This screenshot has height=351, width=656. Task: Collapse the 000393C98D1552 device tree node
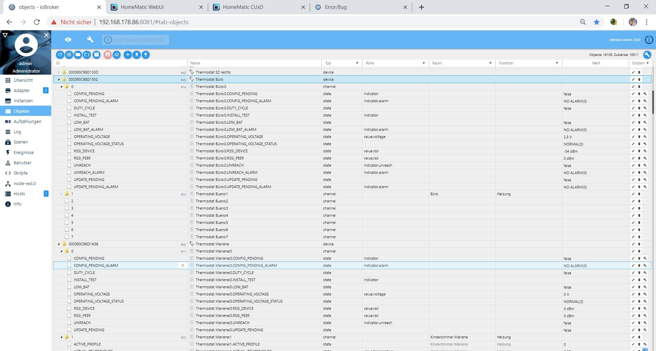59,79
